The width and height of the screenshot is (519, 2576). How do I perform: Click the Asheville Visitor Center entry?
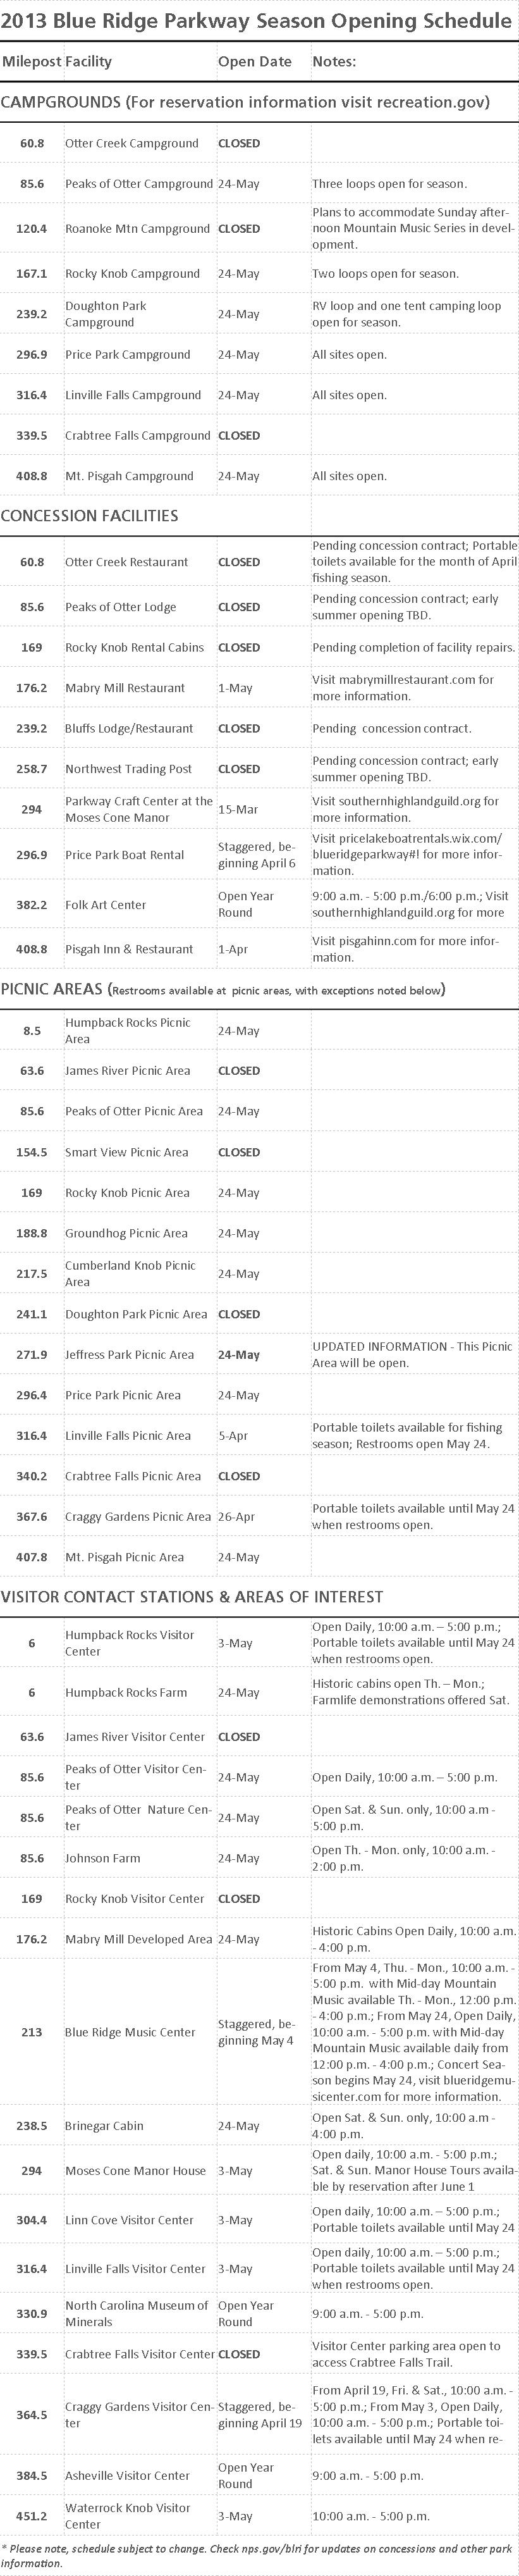(127, 2475)
